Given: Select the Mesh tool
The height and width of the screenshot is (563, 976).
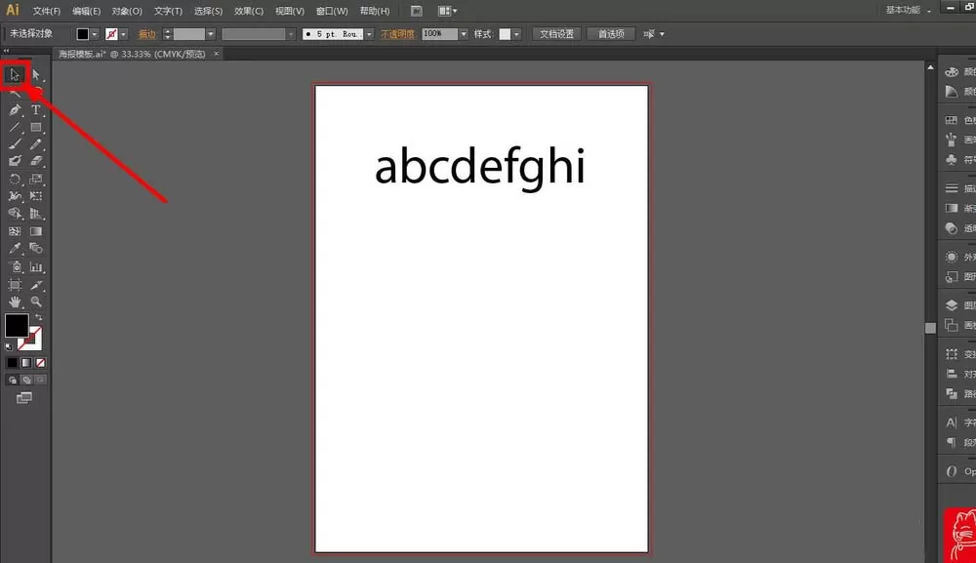Looking at the screenshot, I should [x=15, y=231].
